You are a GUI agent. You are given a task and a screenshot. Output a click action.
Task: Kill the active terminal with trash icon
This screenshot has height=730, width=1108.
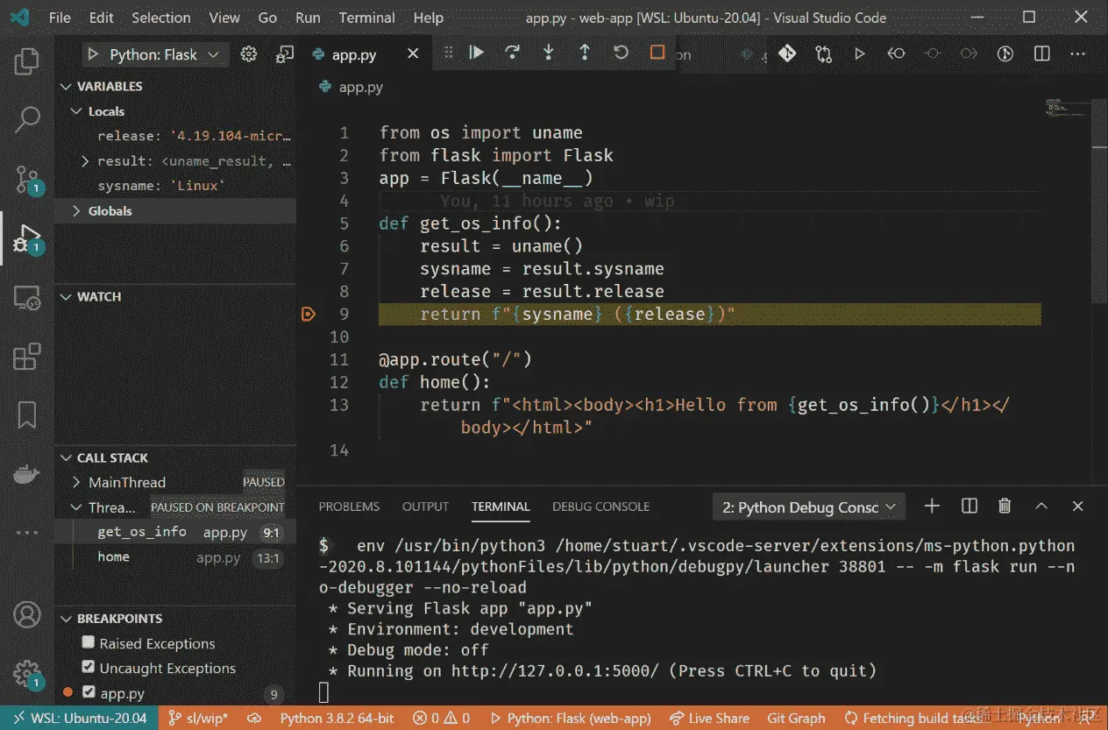(1004, 506)
